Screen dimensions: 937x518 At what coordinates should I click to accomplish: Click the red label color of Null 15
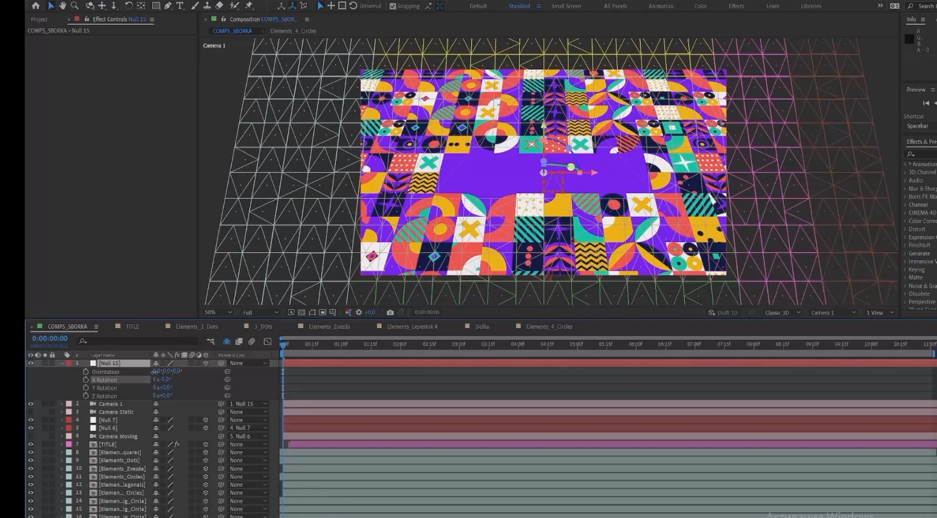coord(69,364)
